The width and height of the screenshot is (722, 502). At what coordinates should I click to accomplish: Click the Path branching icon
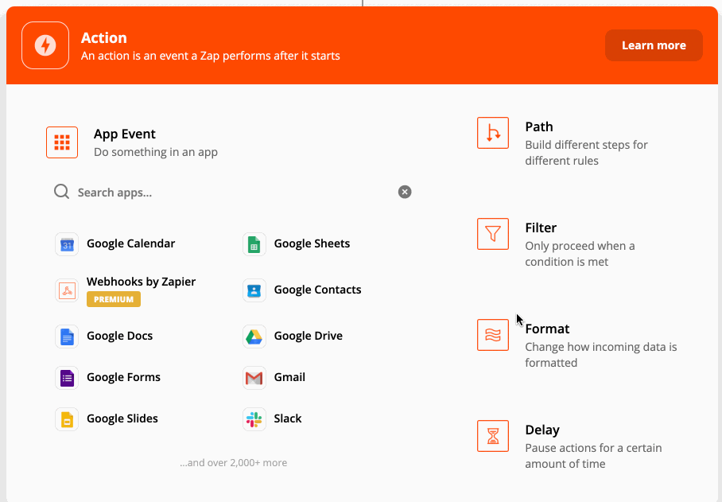click(x=493, y=133)
